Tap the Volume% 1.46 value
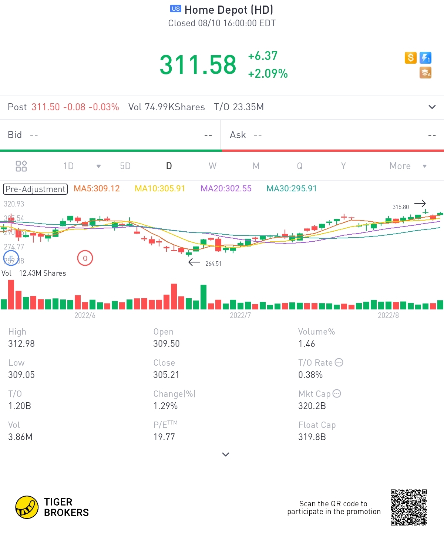The height and width of the screenshot is (550, 444). pos(307,343)
